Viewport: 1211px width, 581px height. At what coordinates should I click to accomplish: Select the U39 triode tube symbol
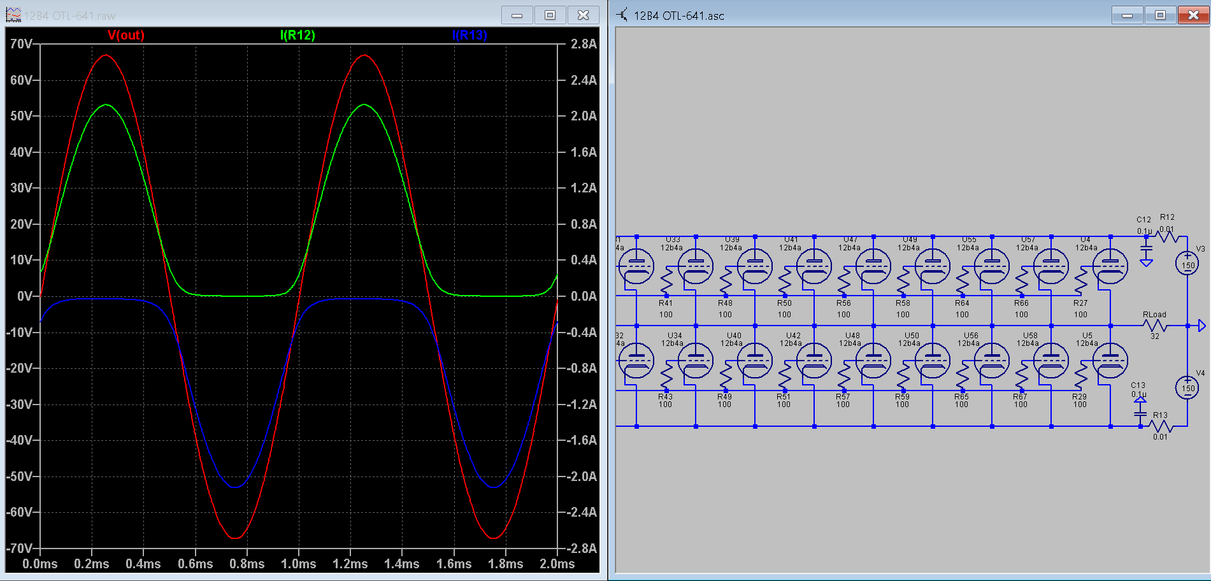coord(755,266)
